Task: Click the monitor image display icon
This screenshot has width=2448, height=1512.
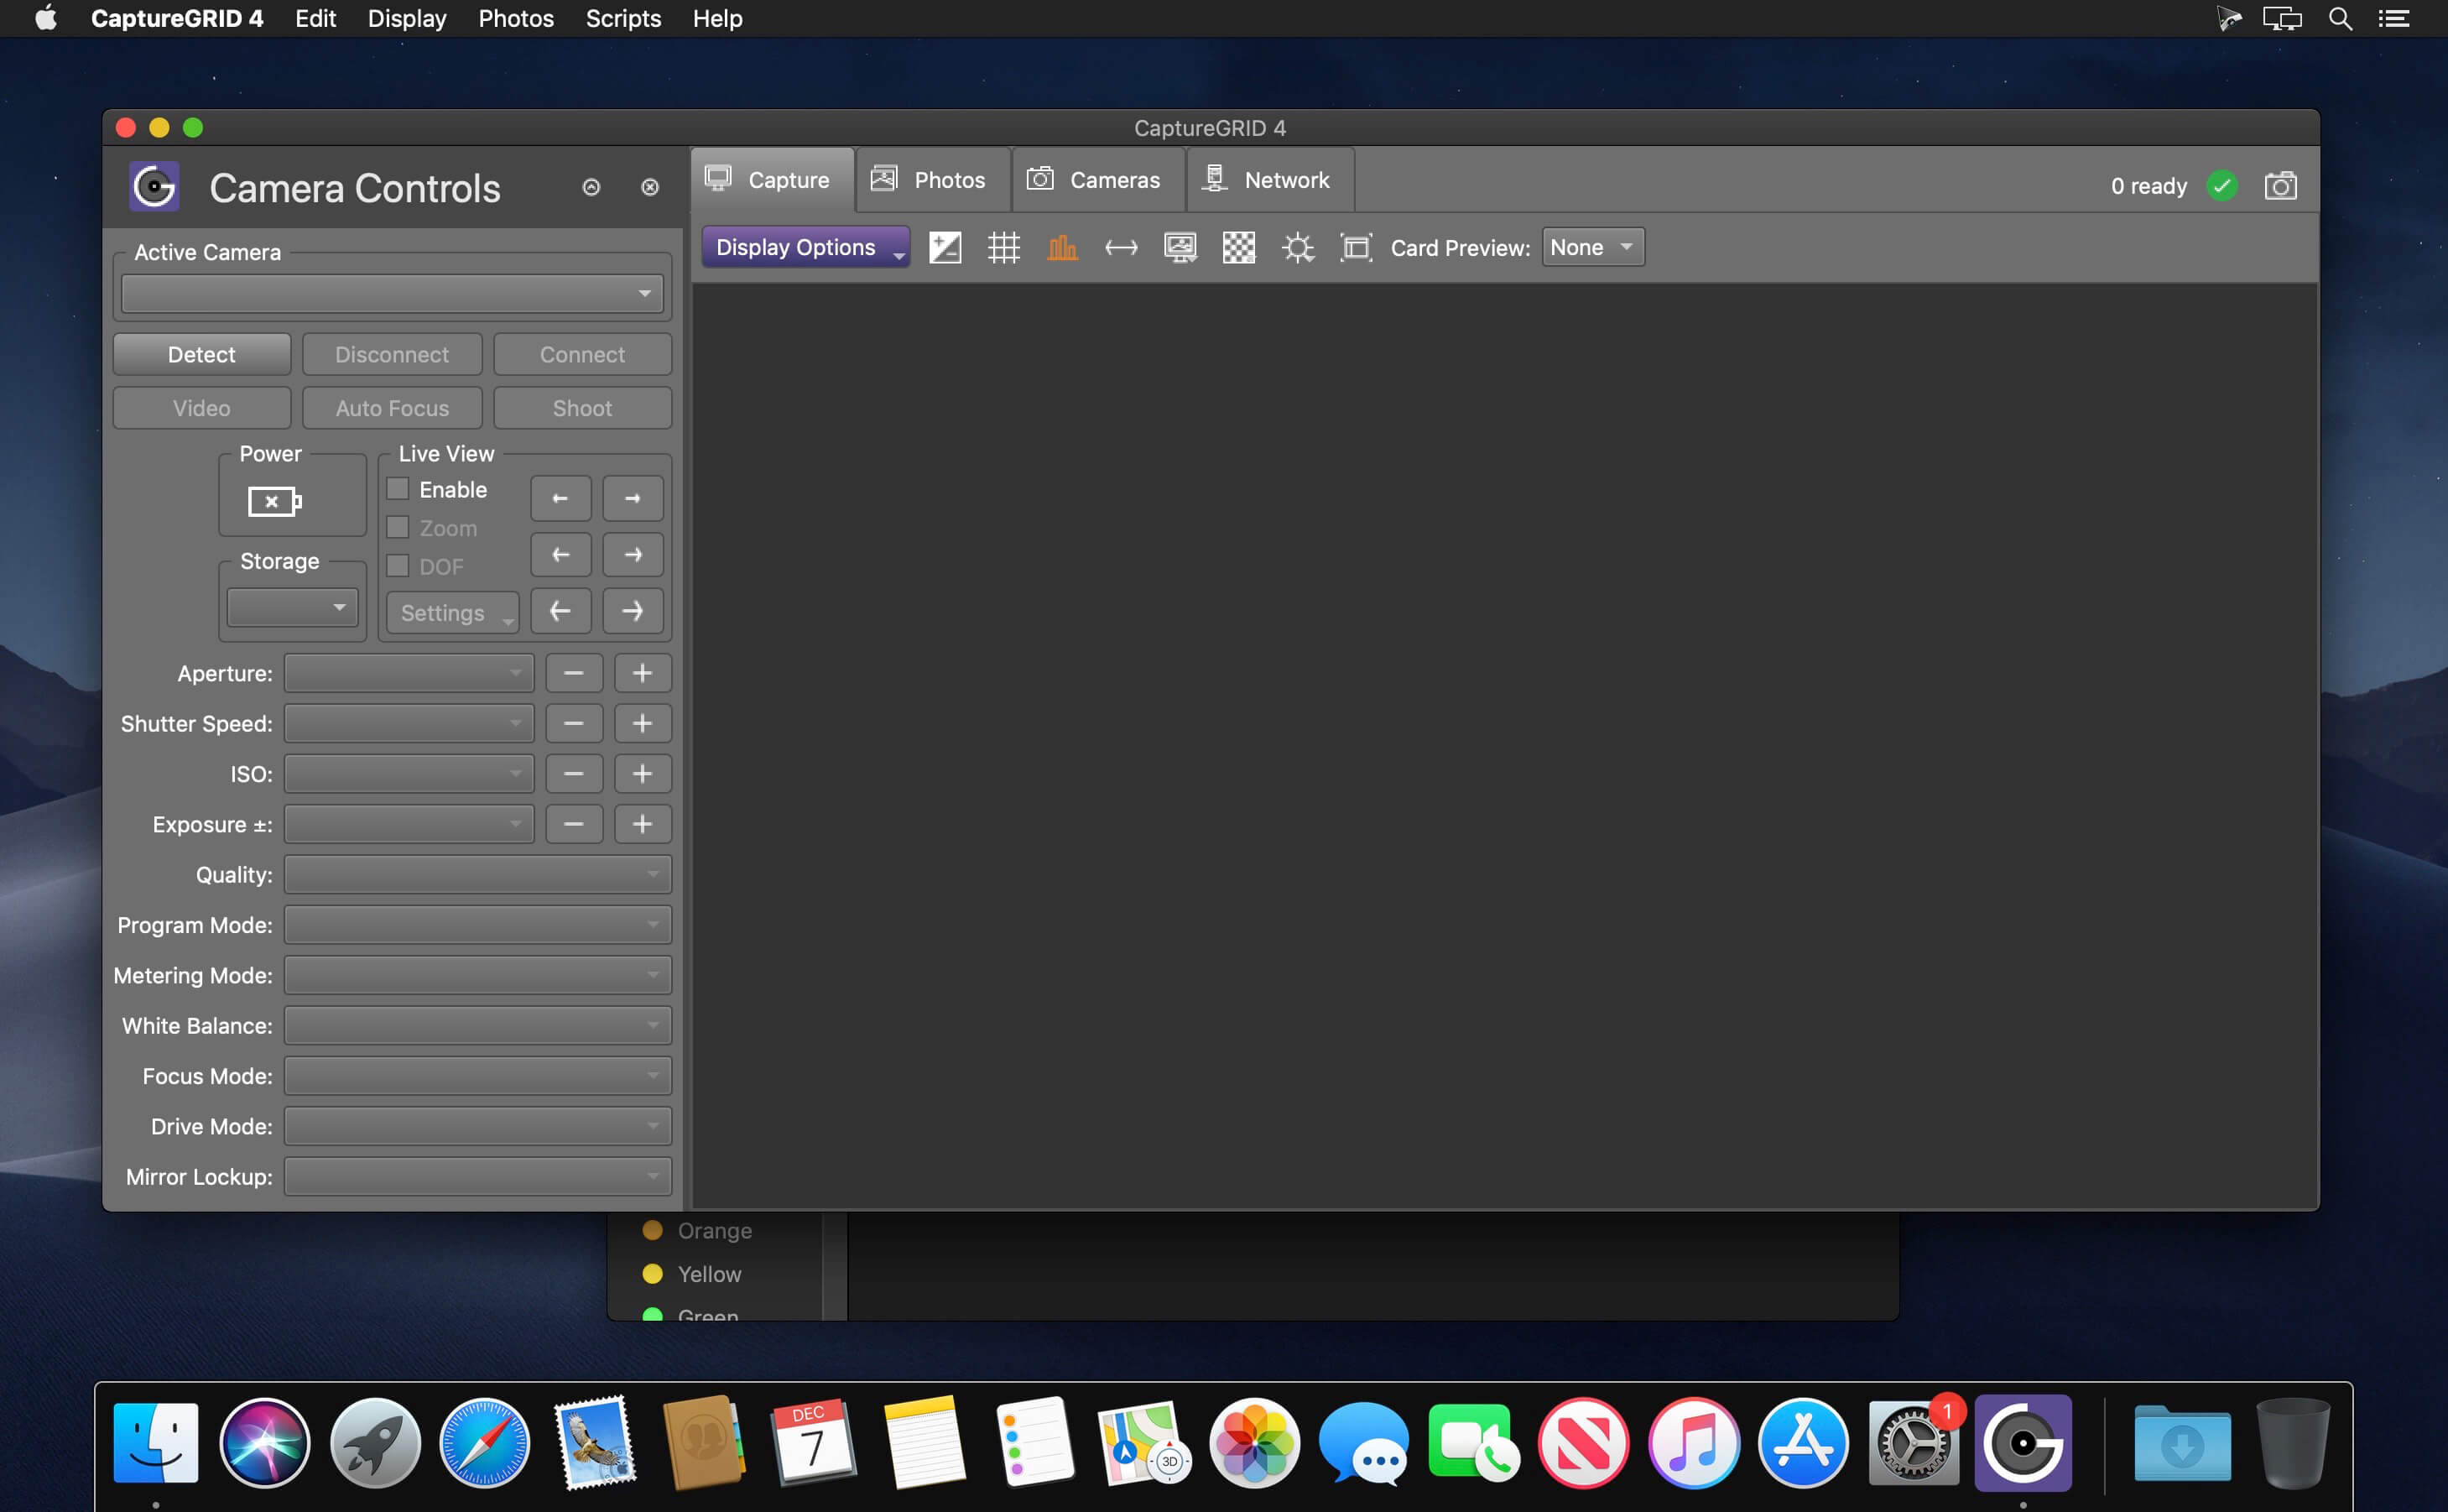Action: point(1180,248)
